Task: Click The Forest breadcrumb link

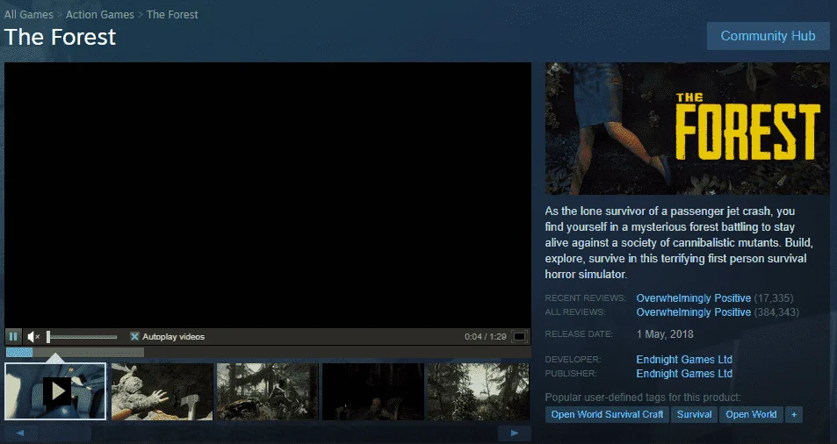Action: tap(172, 14)
